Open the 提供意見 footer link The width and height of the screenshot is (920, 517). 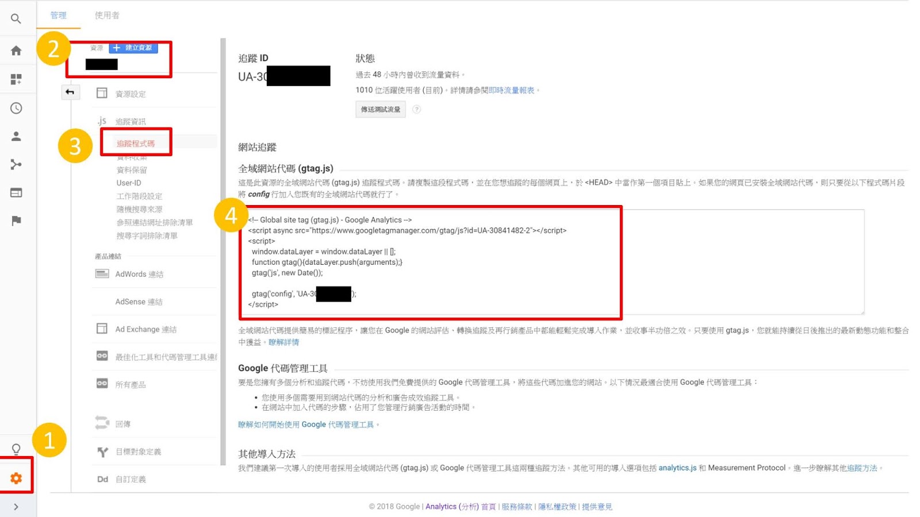(597, 507)
